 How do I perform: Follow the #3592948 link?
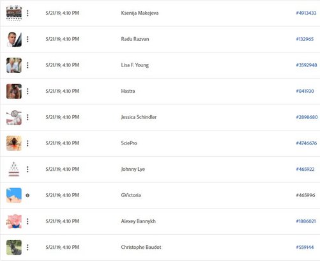click(x=307, y=65)
